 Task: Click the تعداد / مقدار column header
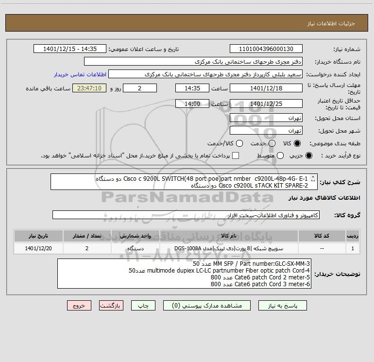87,236
